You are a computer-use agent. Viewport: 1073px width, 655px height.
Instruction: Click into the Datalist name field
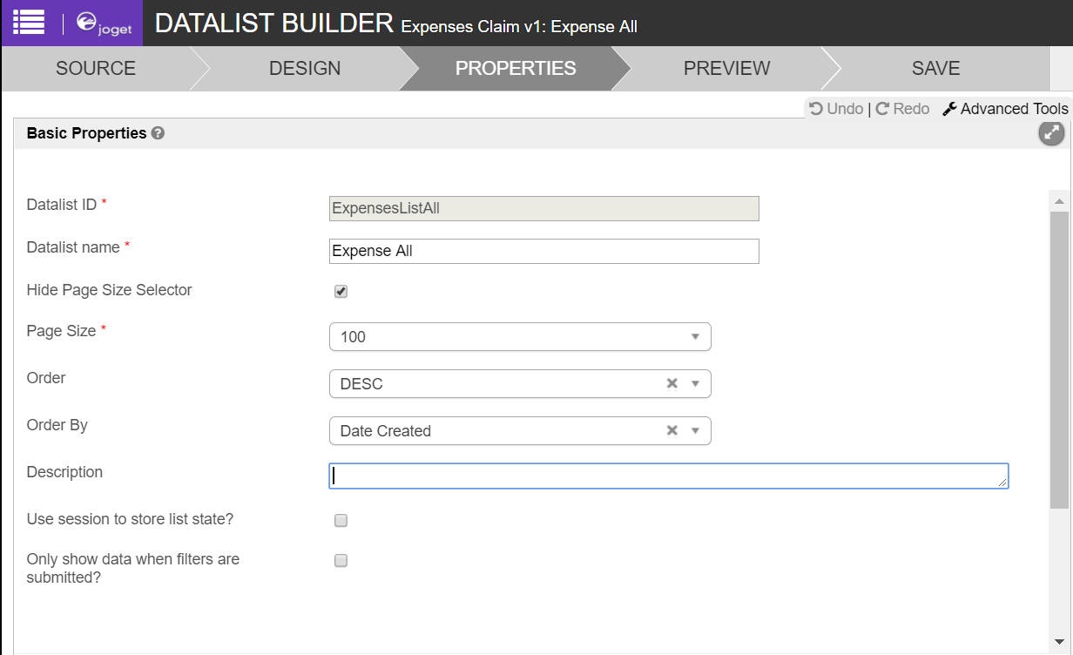543,251
